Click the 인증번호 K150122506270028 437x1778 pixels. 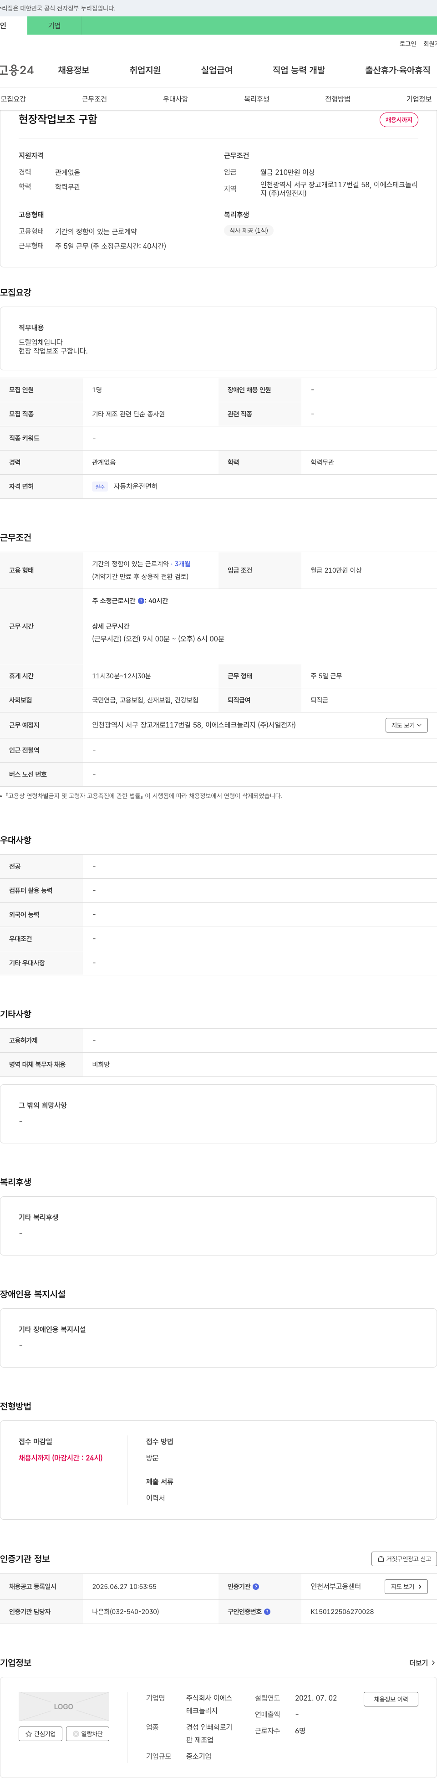point(342,1612)
